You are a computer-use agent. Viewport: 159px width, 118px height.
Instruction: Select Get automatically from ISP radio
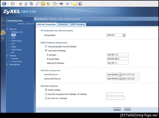(46, 47)
